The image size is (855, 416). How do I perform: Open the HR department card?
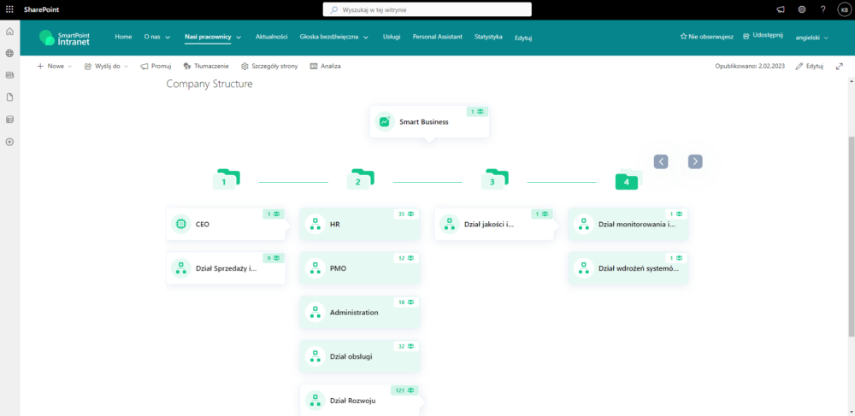[359, 224]
